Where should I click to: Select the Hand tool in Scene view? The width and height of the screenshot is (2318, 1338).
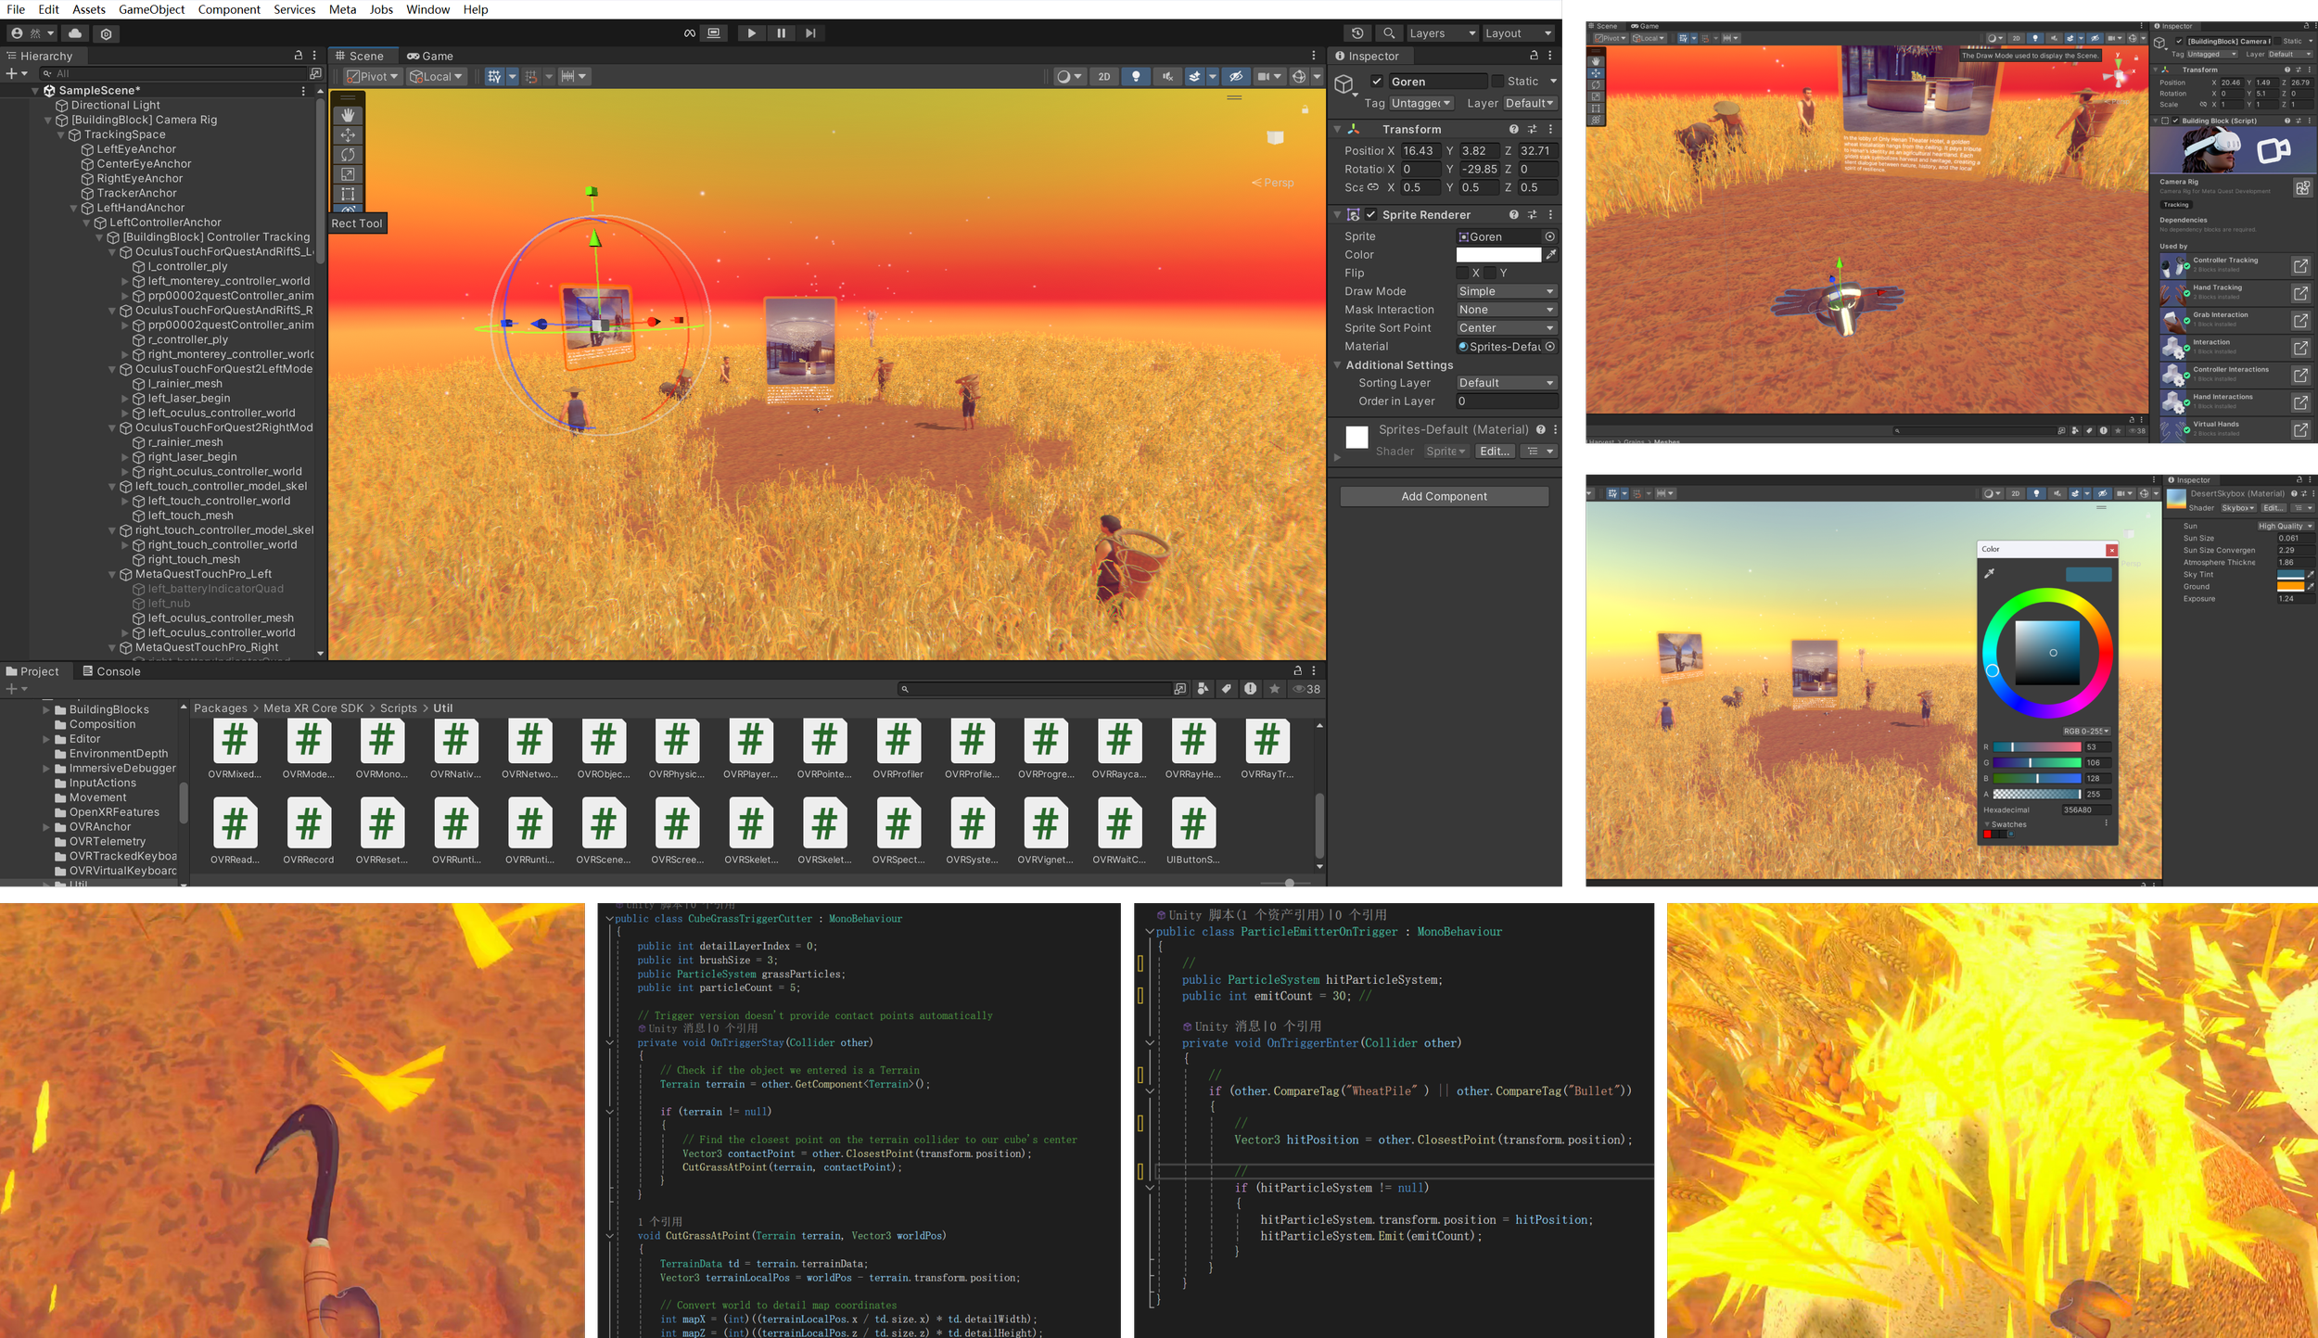pyautogui.click(x=348, y=115)
